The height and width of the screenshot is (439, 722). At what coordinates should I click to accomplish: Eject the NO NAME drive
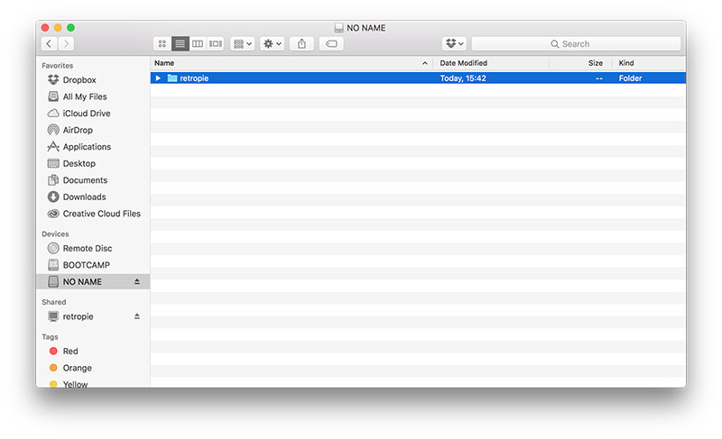tap(137, 282)
